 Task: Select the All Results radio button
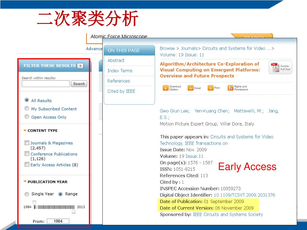tap(27, 100)
